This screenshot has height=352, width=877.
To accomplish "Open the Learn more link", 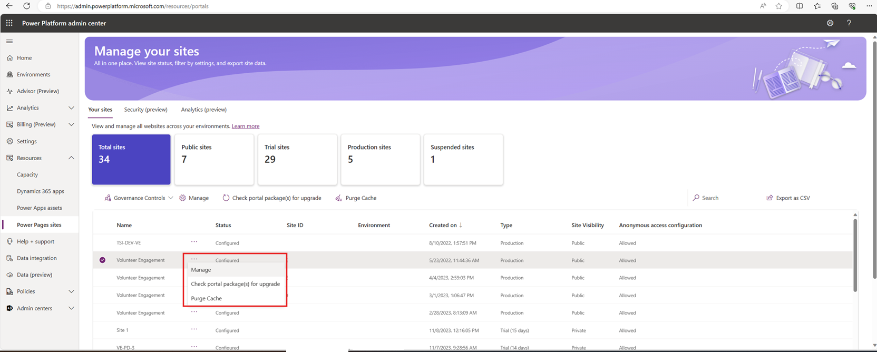I will [246, 126].
